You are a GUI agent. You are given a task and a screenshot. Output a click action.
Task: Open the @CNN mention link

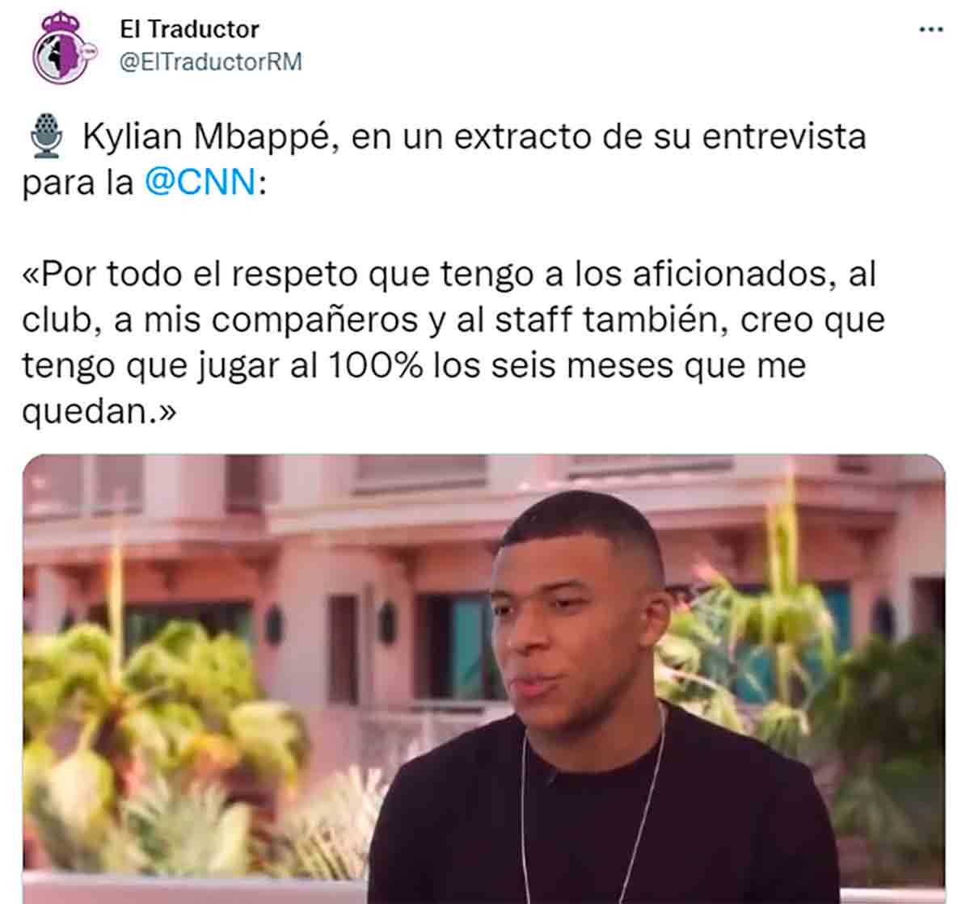pyautogui.click(x=200, y=183)
